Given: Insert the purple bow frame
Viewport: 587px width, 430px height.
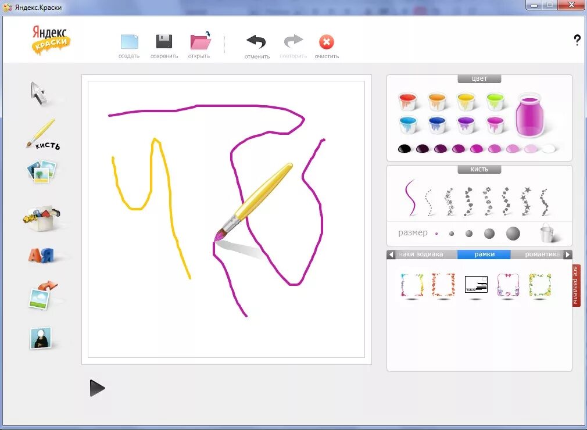Looking at the screenshot, I should click(x=508, y=285).
